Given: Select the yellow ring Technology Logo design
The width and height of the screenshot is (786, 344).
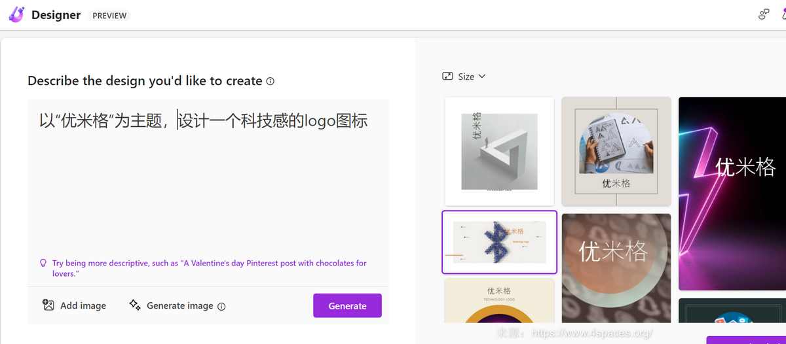Looking at the screenshot, I should 499,301.
